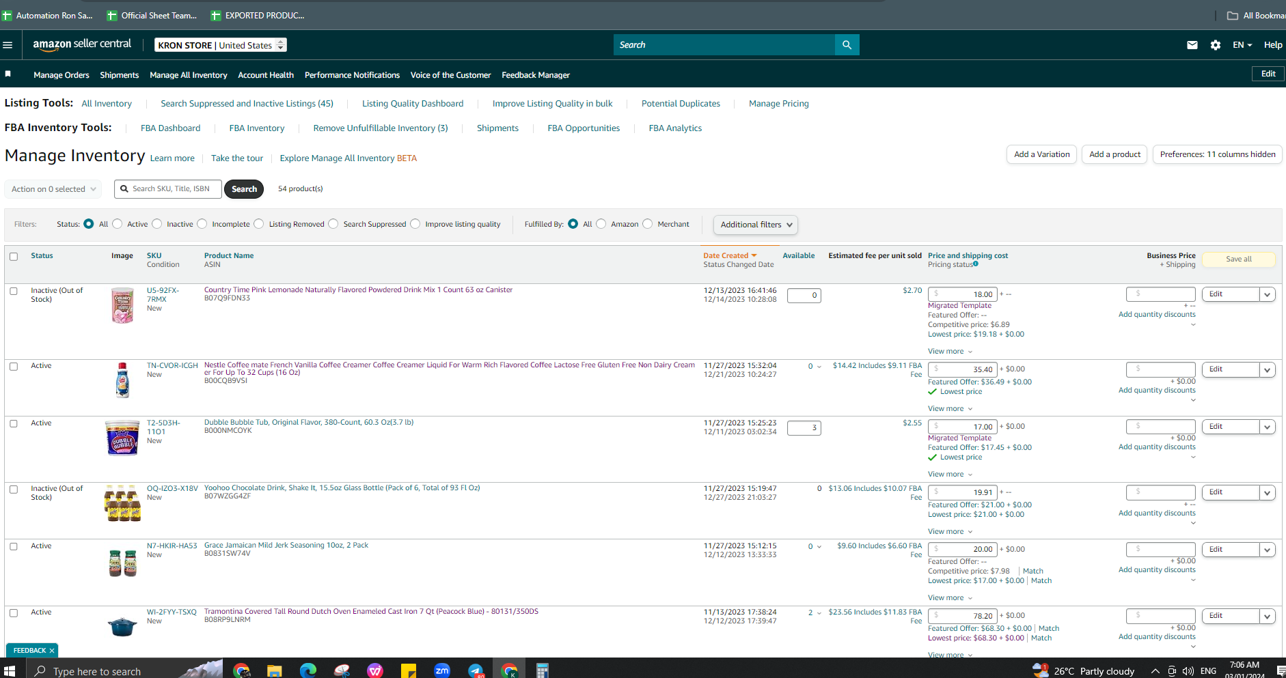Open Feedback Manager menu item
The image size is (1286, 678).
[536, 75]
